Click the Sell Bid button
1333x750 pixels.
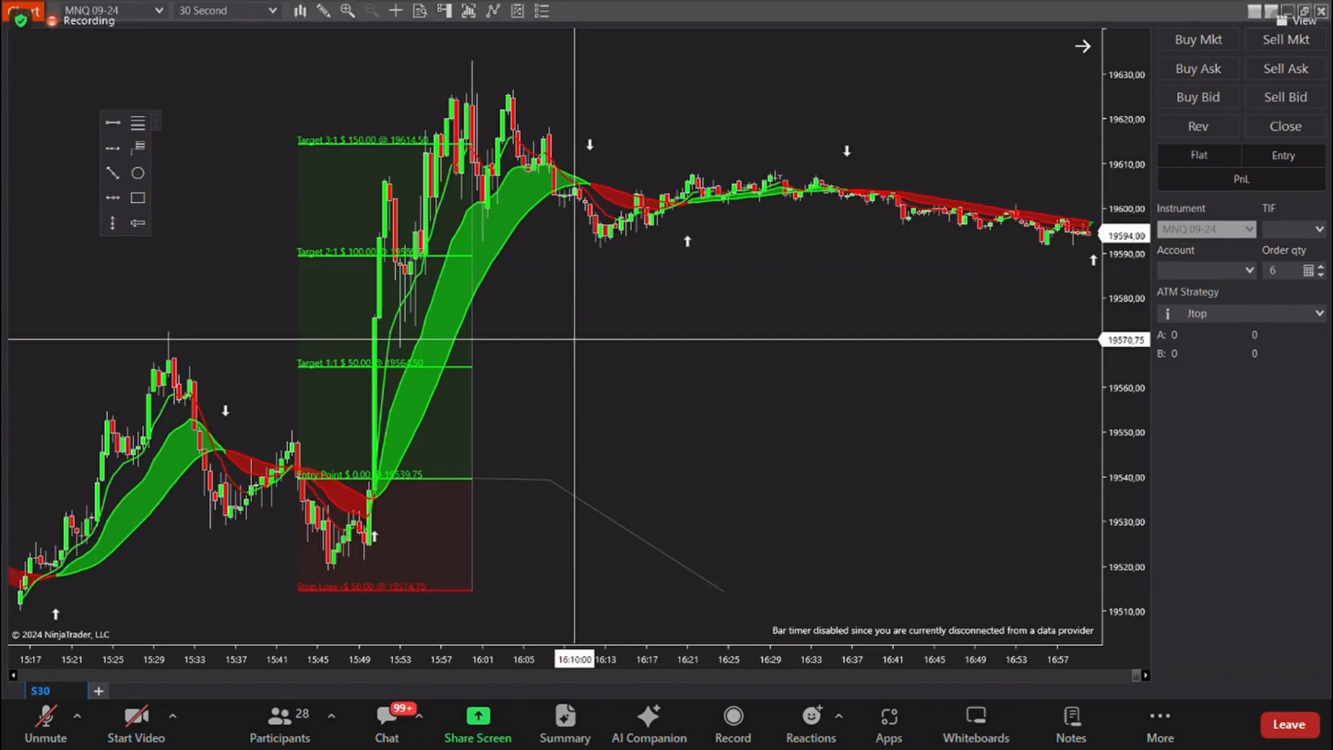pyautogui.click(x=1286, y=97)
